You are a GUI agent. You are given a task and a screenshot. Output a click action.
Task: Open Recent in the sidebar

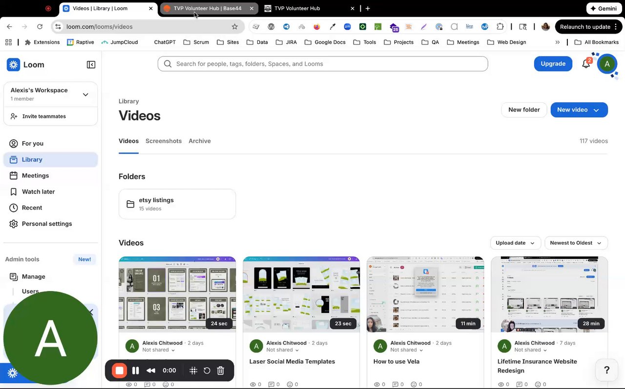[51, 208]
